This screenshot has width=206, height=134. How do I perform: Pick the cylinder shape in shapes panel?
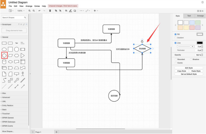(4, 61)
